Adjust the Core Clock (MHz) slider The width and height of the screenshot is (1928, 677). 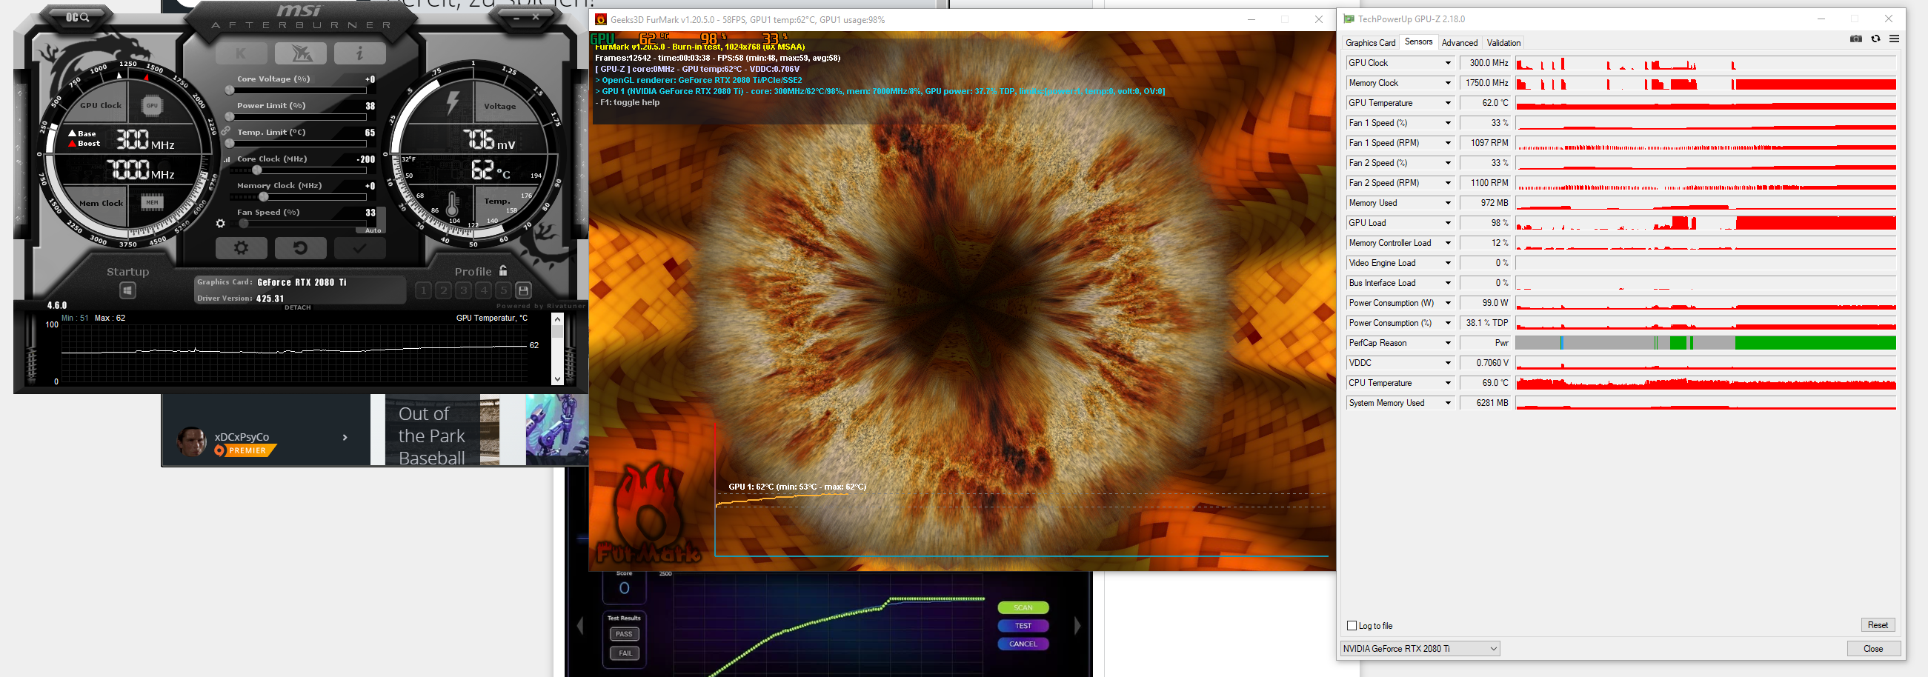click(298, 170)
